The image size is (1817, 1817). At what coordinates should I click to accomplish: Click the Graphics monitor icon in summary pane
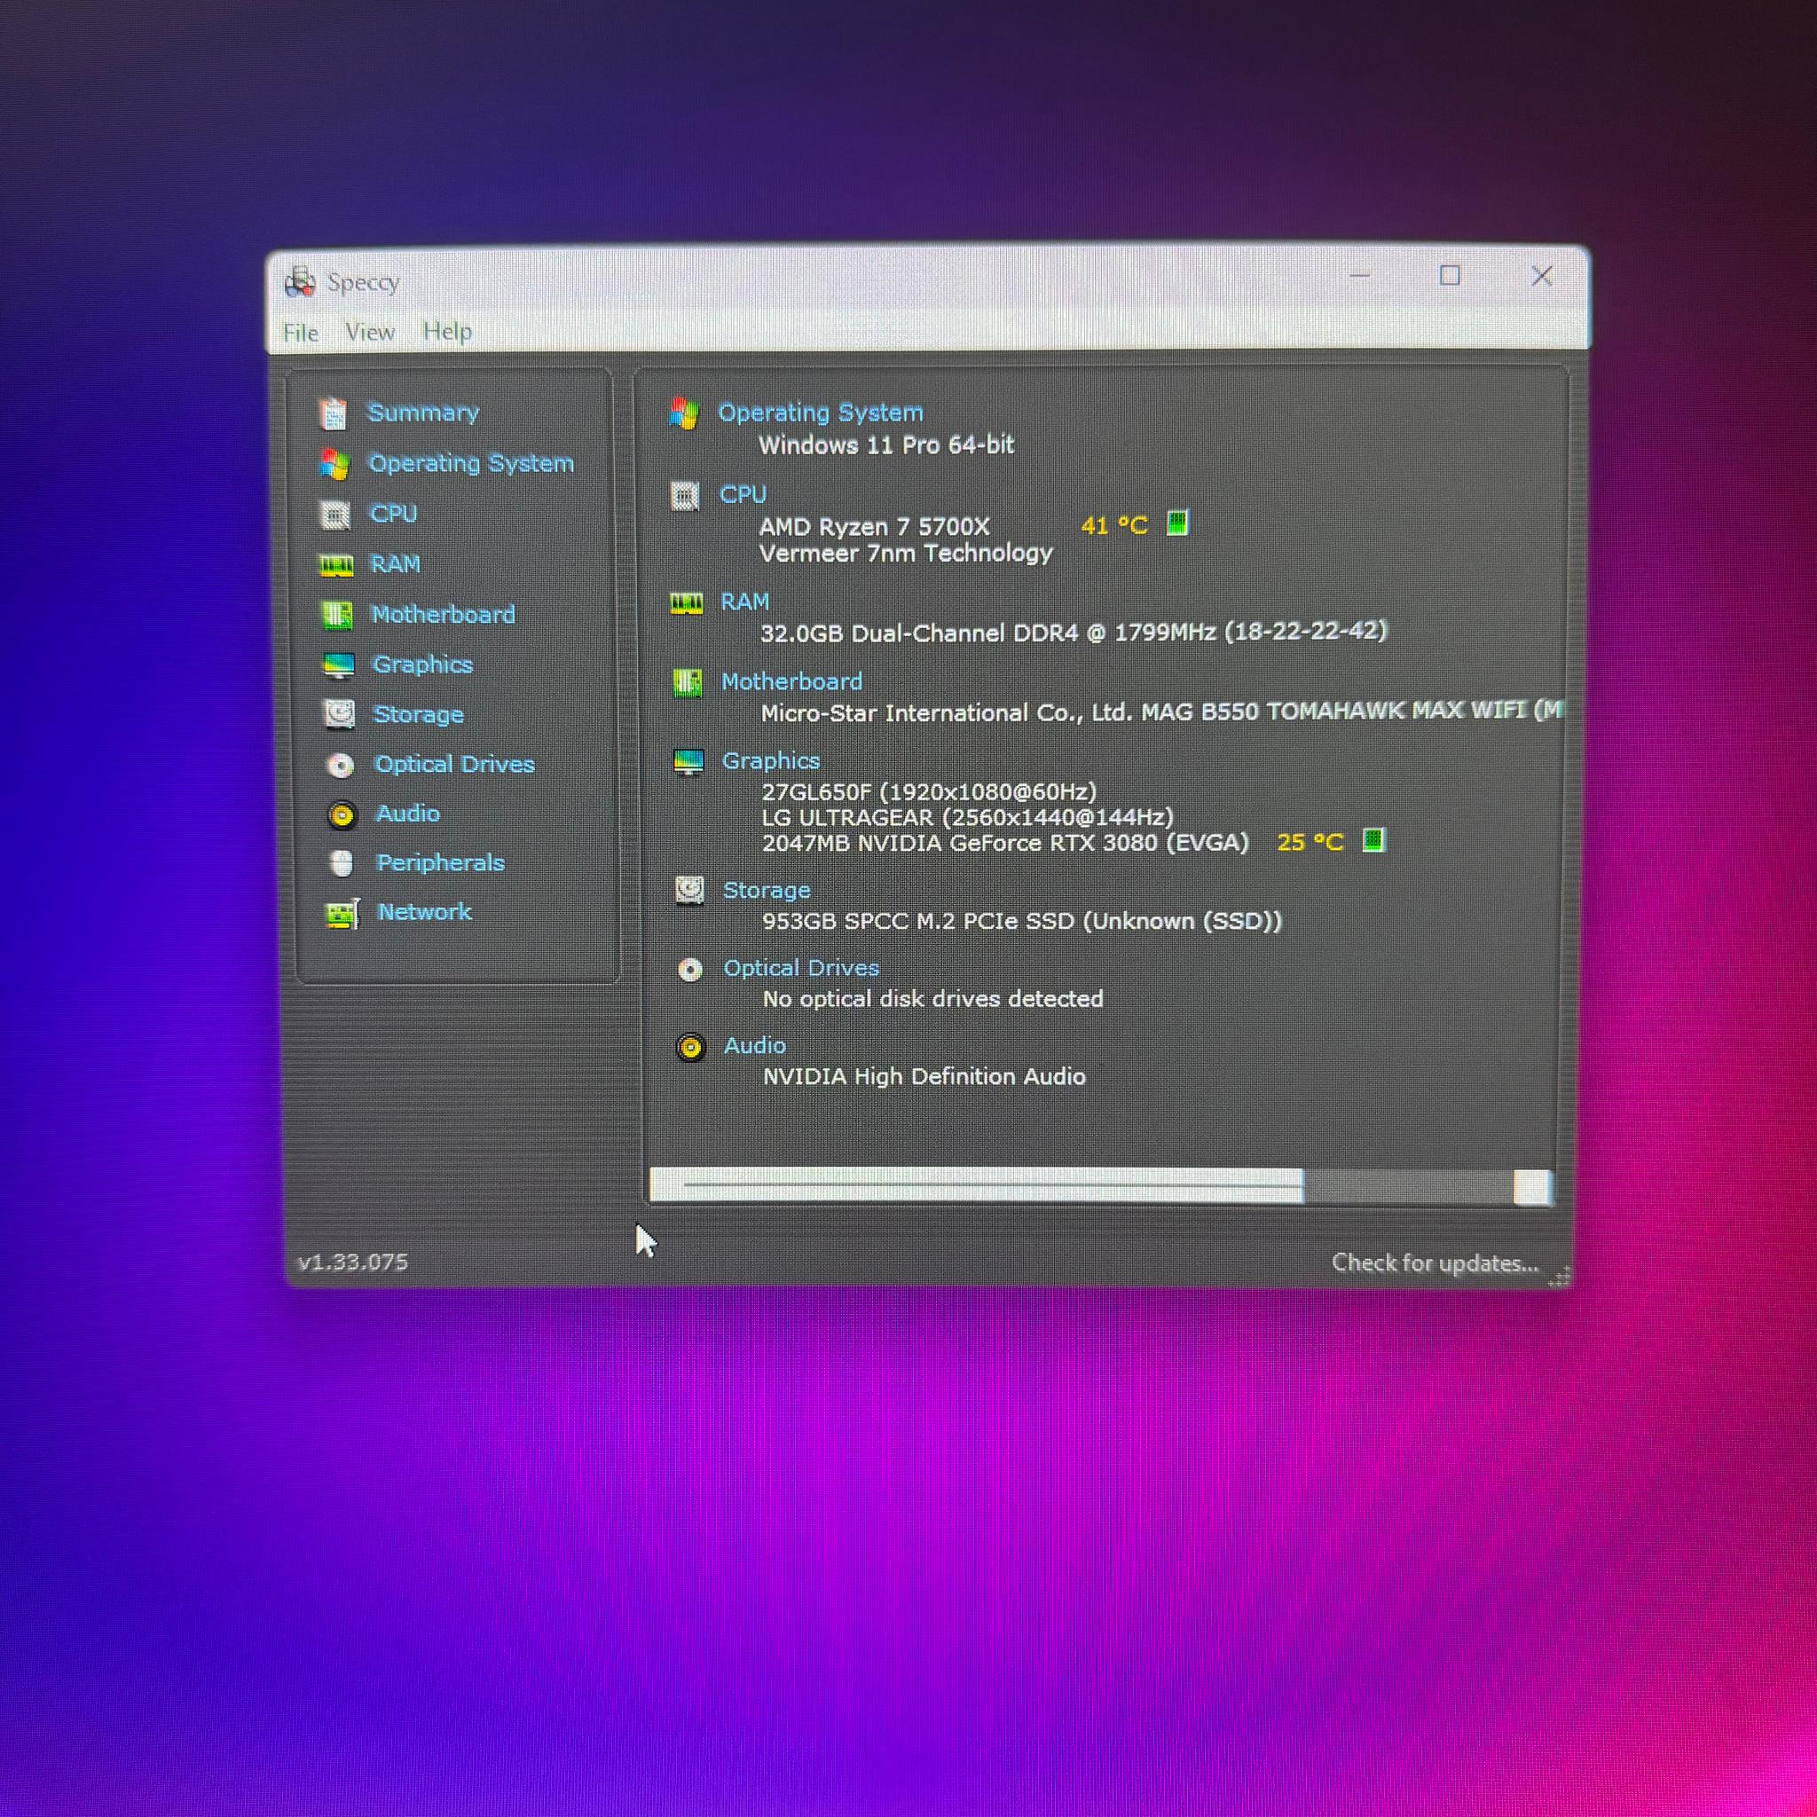pos(688,762)
